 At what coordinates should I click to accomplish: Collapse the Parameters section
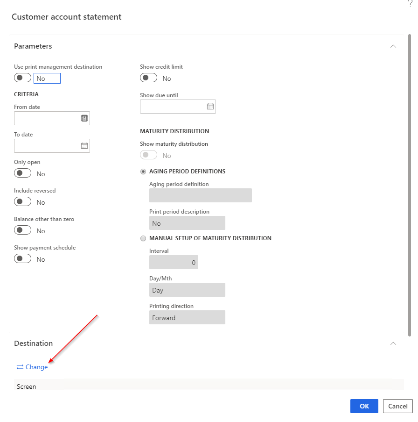coord(393,46)
